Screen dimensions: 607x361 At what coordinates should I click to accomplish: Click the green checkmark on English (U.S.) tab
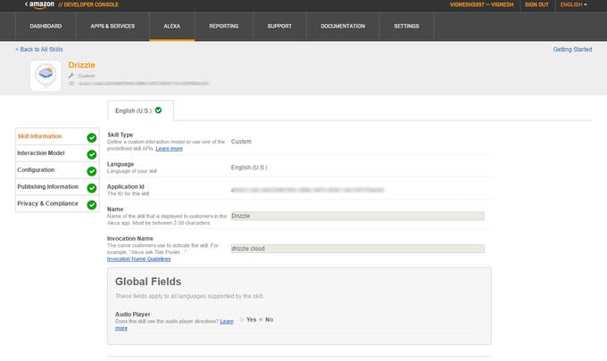coord(158,111)
